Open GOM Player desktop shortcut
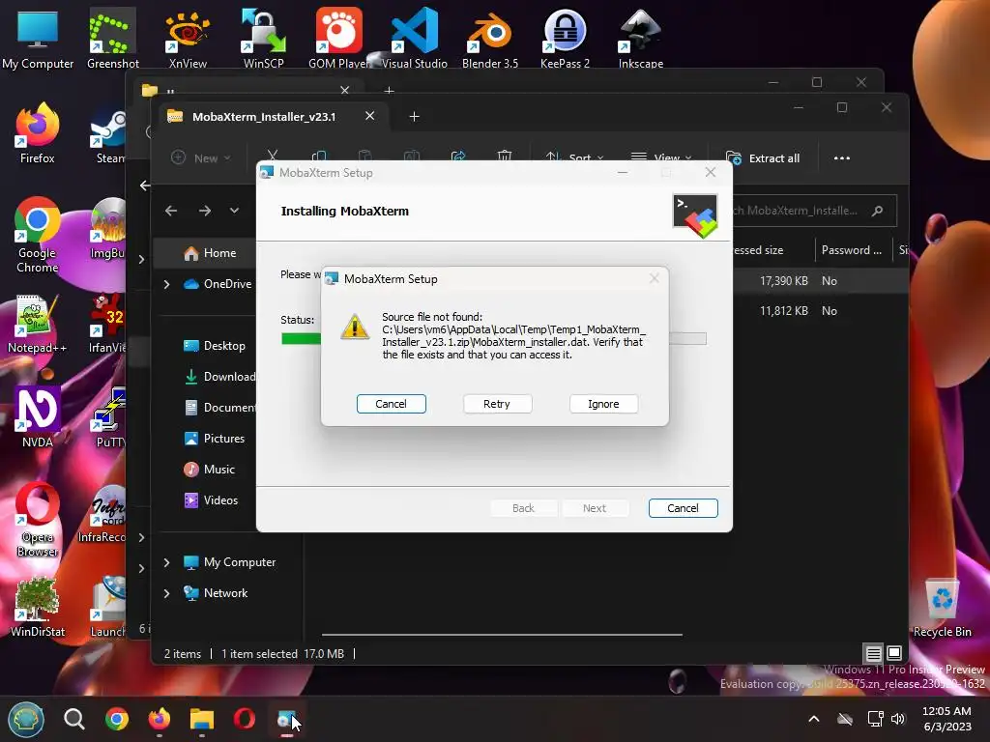Viewport: 990px width, 742px height. [x=339, y=39]
